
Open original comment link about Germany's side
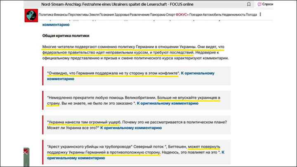pyautogui.click(x=131, y=76)
